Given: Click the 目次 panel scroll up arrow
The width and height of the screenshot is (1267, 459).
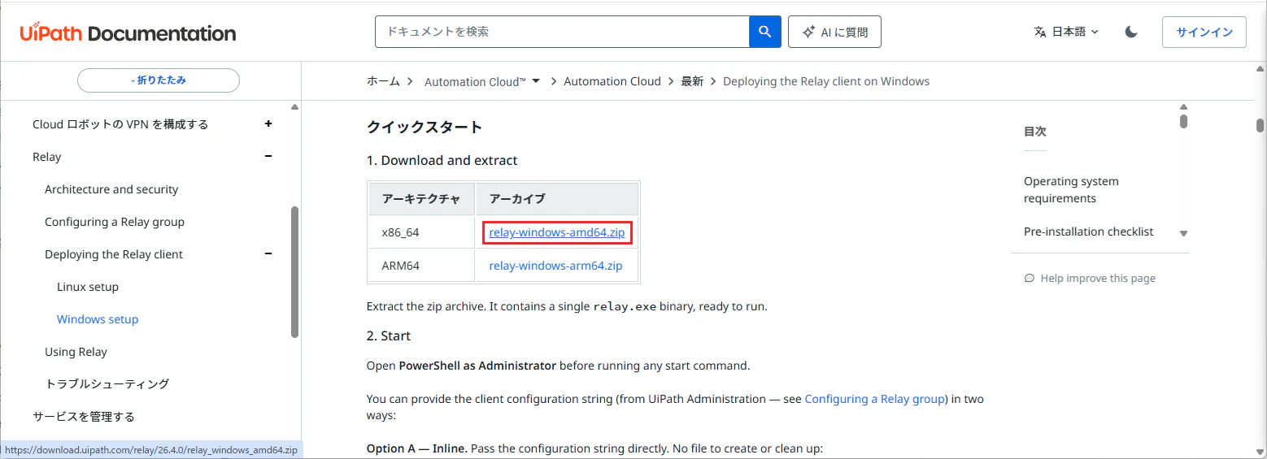Looking at the screenshot, I should tap(1184, 107).
